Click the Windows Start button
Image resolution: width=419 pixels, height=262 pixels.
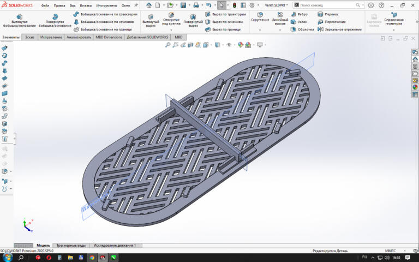(x=7, y=258)
